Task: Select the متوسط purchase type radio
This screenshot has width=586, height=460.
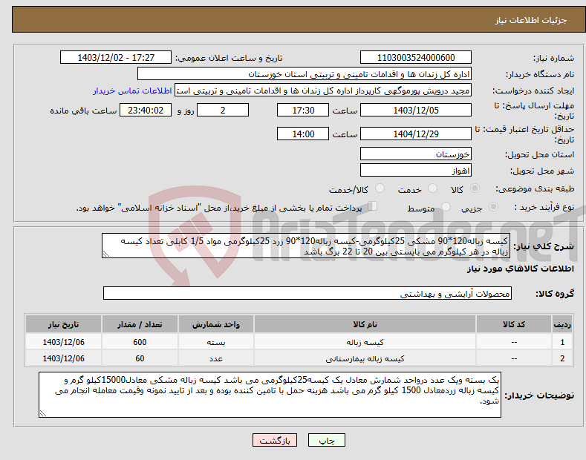Action: click(x=446, y=207)
